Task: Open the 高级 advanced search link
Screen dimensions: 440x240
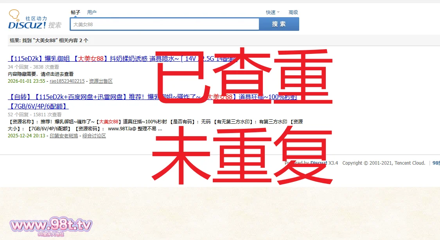Action: pos(293,12)
